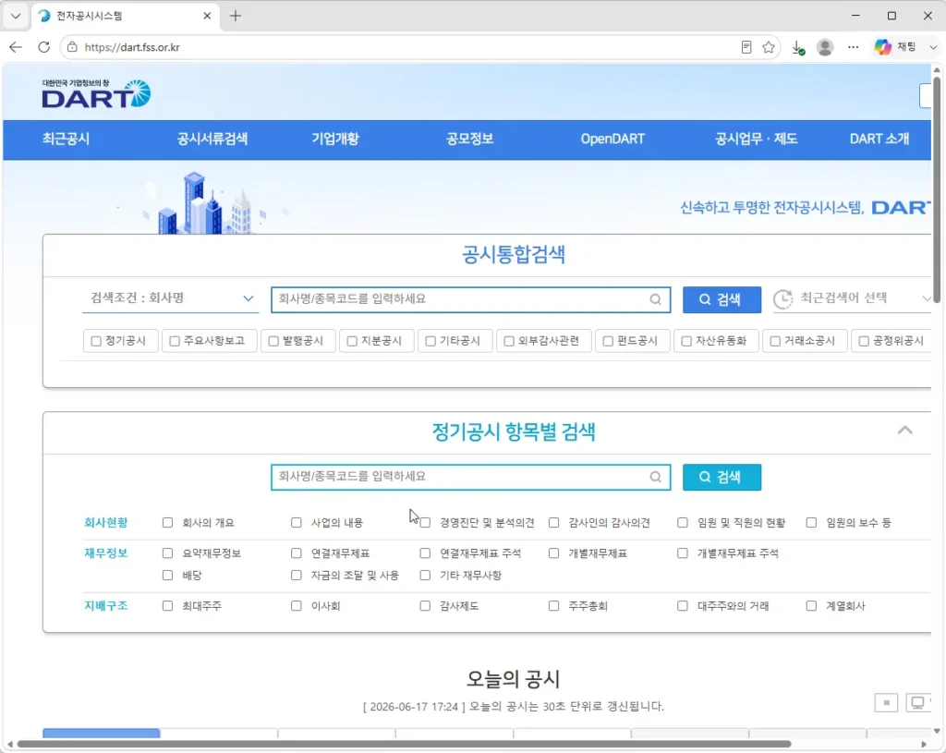The image size is (946, 753).
Task: Expand the 검색조건 : 회사명 dropdown
Action: [171, 298]
